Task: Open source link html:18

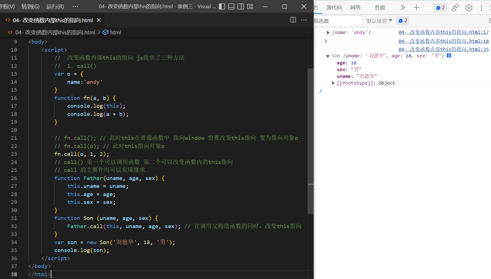Action: (x=443, y=41)
